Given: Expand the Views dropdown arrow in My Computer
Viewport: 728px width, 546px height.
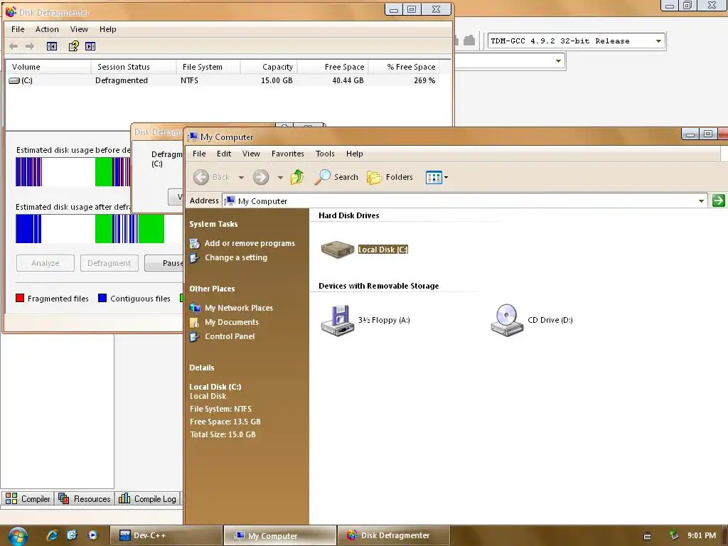Looking at the screenshot, I should click(446, 177).
